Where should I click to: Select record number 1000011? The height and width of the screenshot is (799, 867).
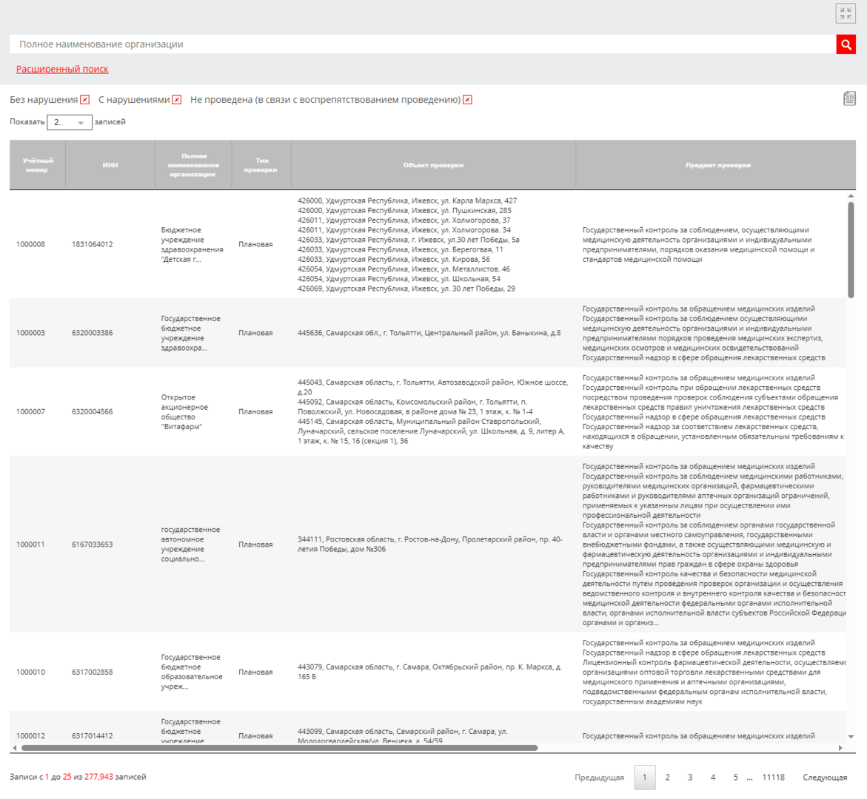tap(31, 545)
